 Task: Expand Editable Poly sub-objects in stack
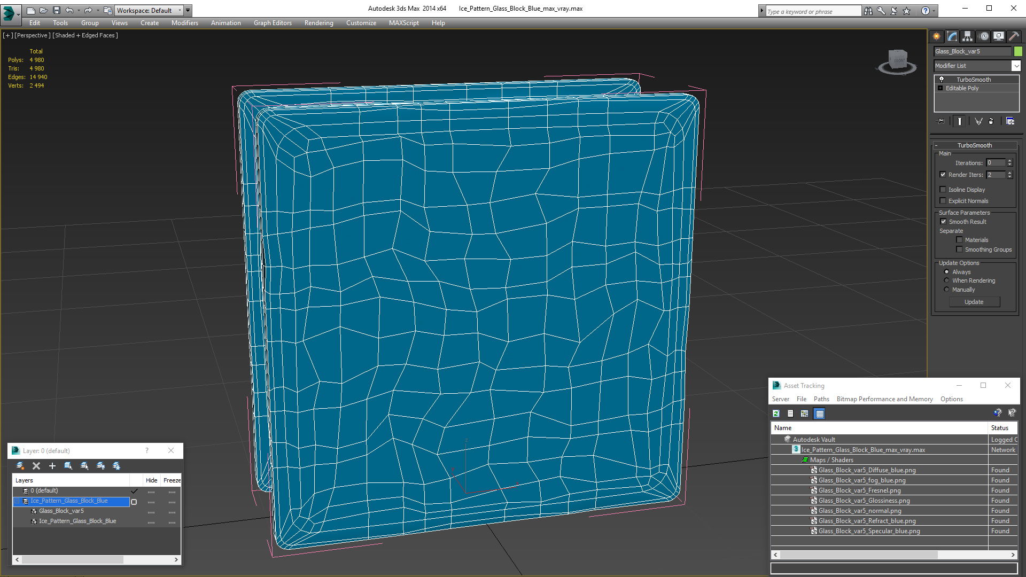click(x=941, y=88)
